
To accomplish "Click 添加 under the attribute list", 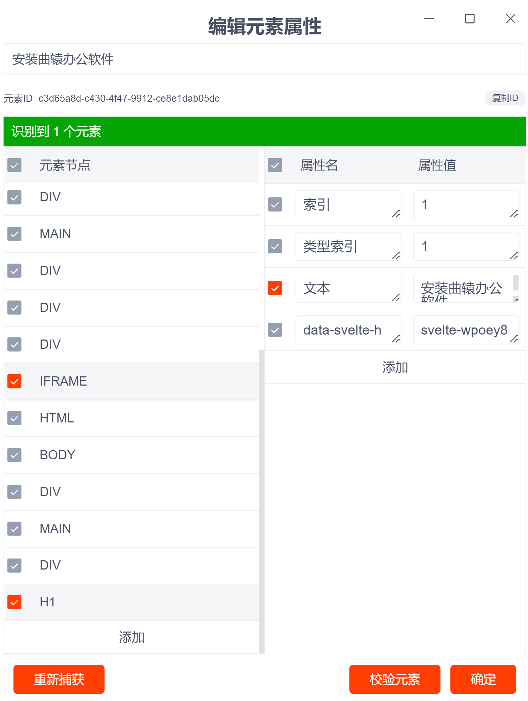I will click(x=395, y=367).
